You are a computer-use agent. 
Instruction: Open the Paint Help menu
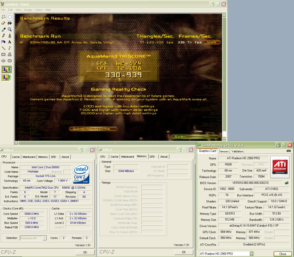[x=48, y=10]
